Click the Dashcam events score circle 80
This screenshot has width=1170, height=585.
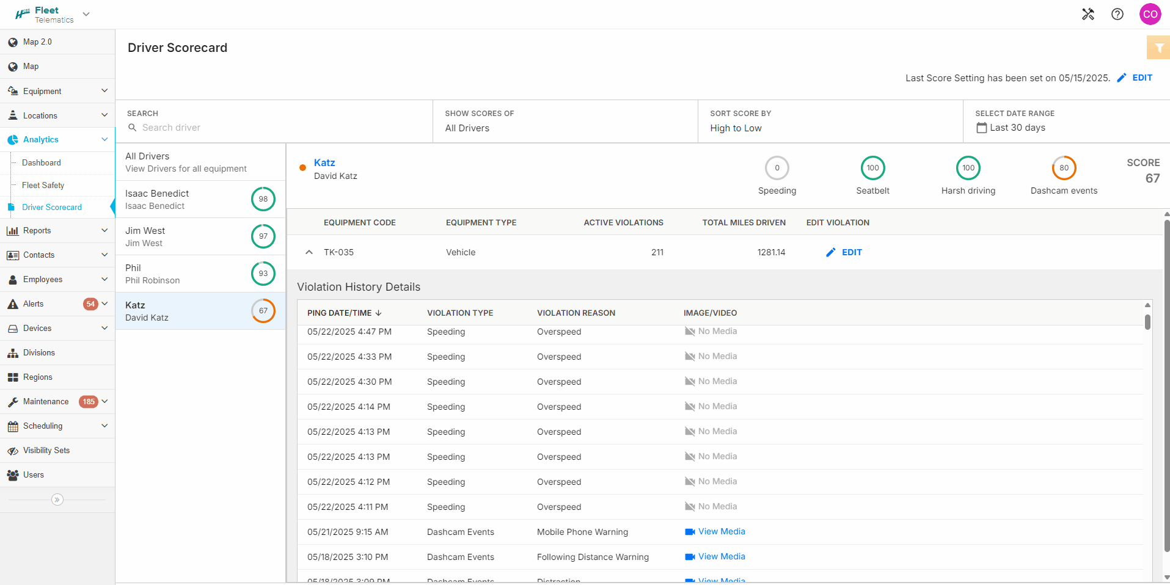(1064, 168)
